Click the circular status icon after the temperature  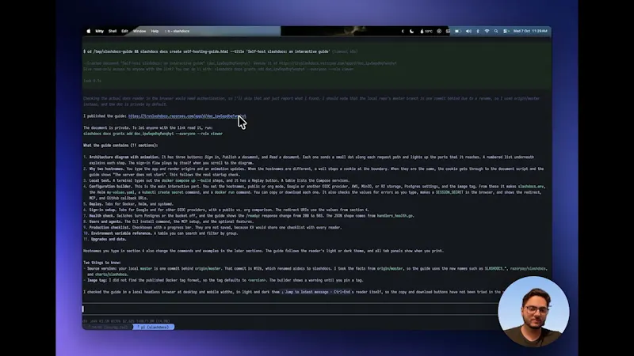[439, 31]
